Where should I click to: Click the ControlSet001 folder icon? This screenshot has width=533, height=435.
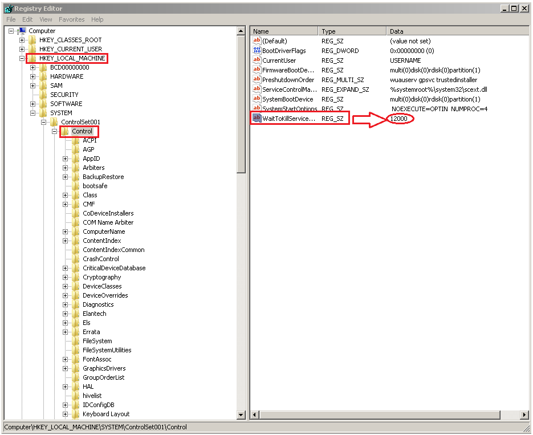click(54, 122)
